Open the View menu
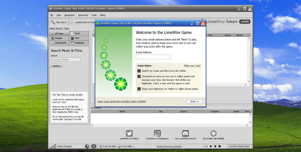Viewport: 301px width, 152px height. coord(59,15)
